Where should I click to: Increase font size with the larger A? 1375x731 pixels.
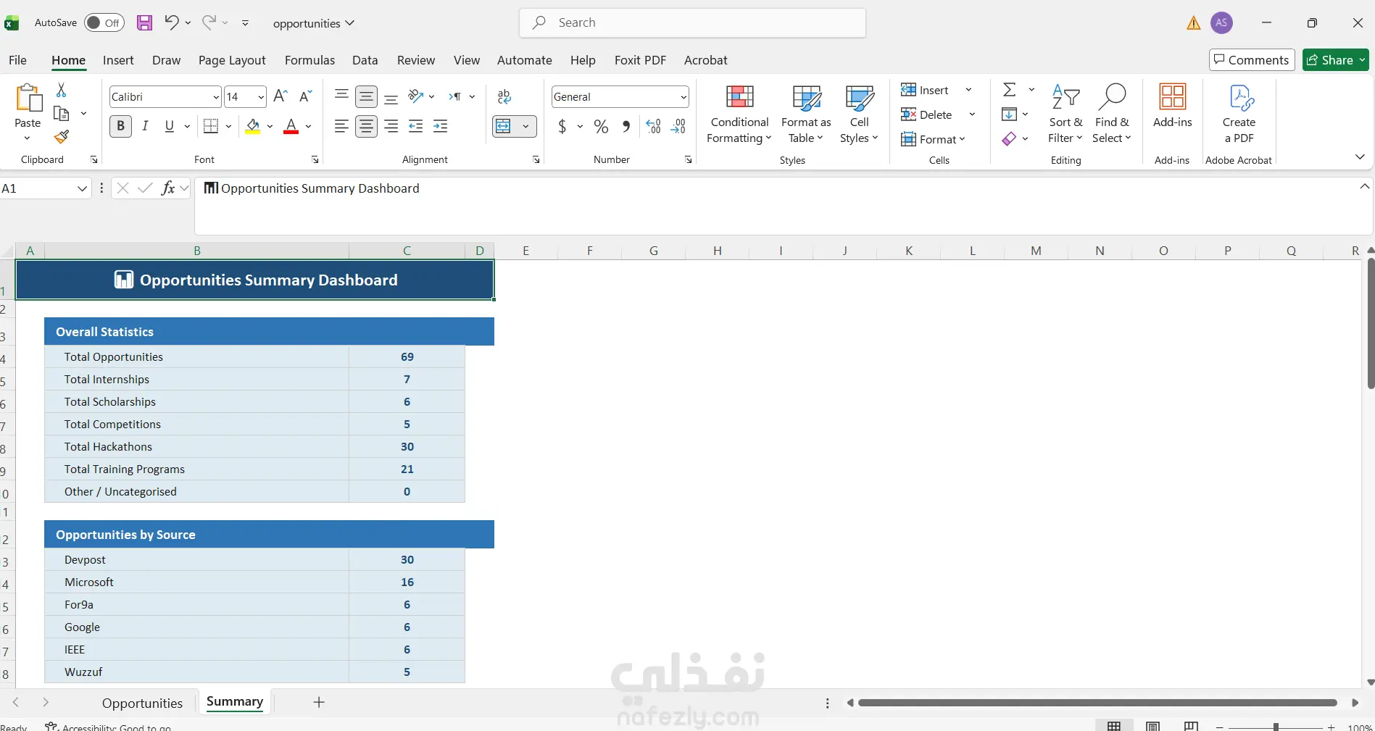(x=281, y=96)
